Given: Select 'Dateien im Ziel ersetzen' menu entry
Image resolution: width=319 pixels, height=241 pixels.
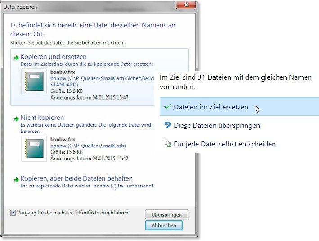Looking at the screenshot, I should pyautogui.click(x=211, y=107).
